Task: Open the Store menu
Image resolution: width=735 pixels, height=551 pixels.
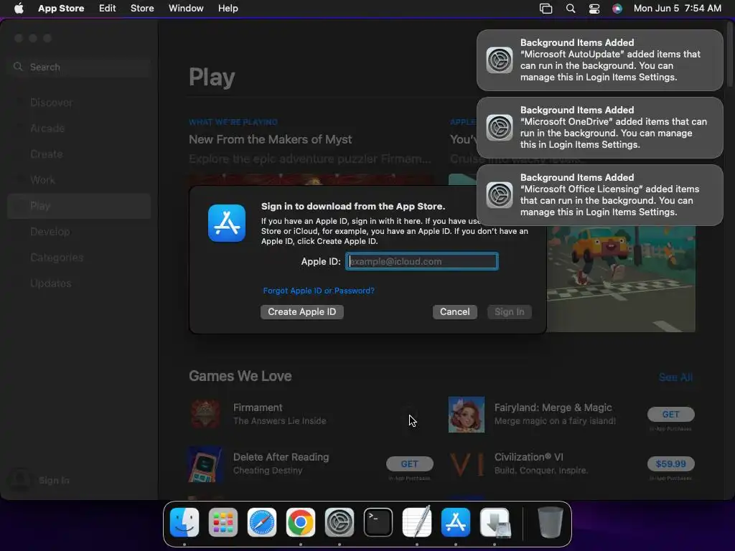Action: (142, 8)
